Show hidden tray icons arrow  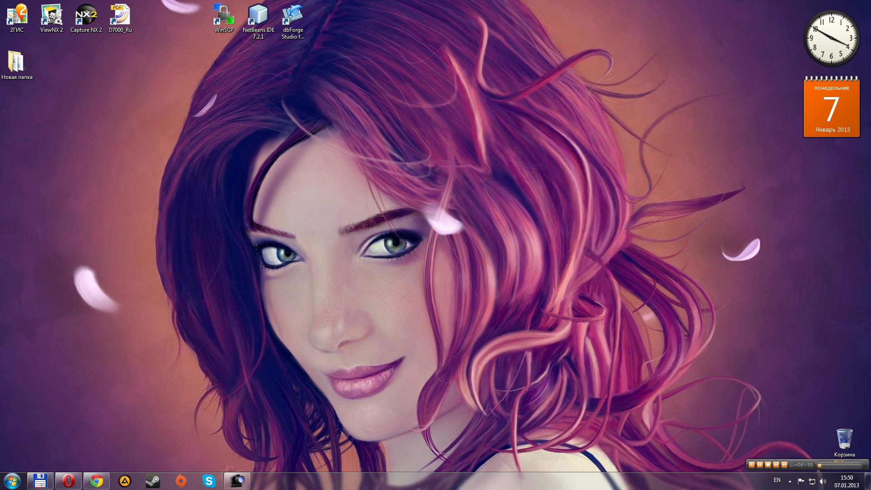[790, 481]
